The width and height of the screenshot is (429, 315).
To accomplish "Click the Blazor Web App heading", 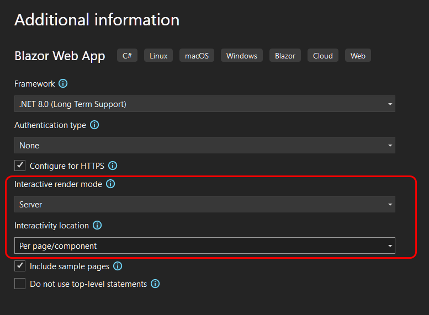I will [60, 56].
